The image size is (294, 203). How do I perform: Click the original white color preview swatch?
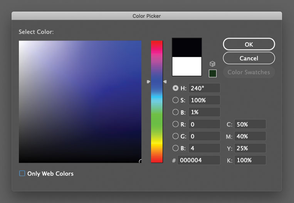187,67
